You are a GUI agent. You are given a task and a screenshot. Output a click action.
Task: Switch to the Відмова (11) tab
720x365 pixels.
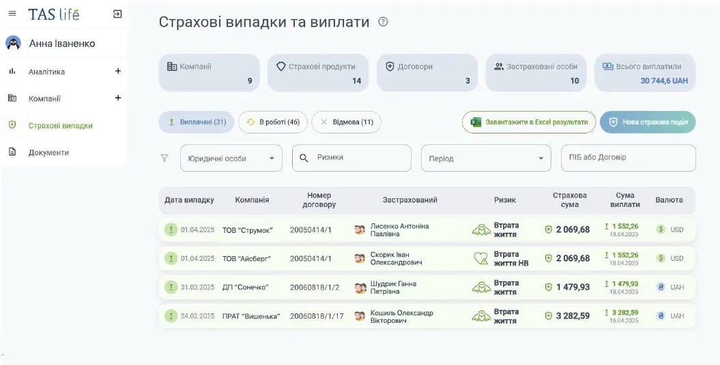coord(346,123)
